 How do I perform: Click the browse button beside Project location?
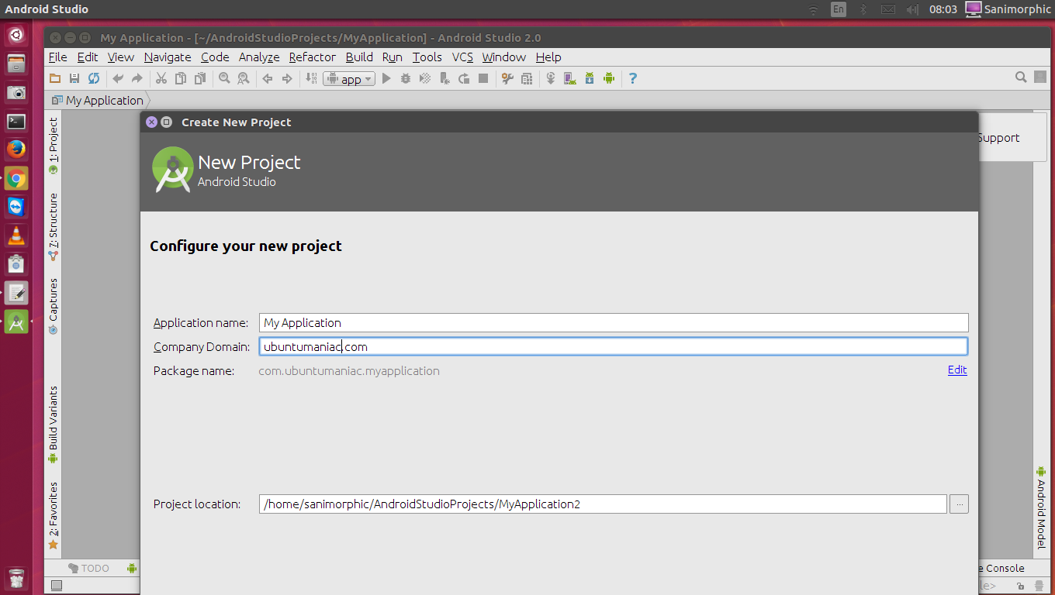(x=960, y=504)
